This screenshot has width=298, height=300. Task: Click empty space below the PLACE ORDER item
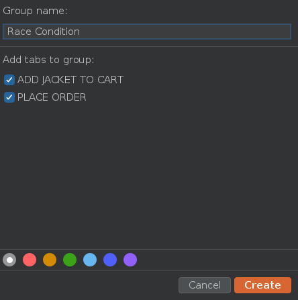(148, 174)
